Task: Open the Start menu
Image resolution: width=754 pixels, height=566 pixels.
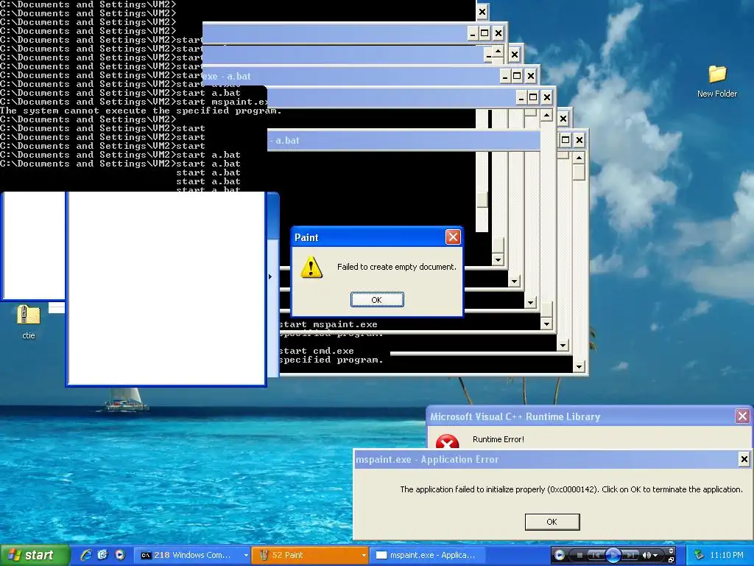Action: pos(34,555)
